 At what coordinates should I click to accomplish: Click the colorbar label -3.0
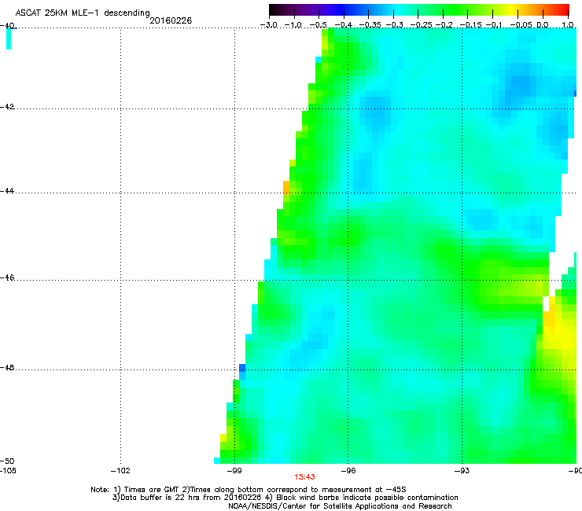tap(269, 25)
